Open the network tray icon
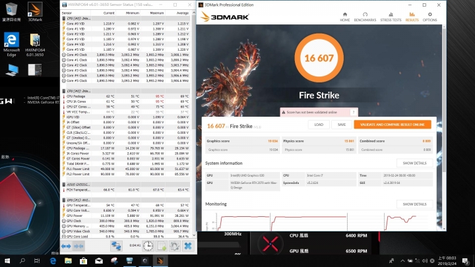Screen dimensions: 475x267 pos(418,260)
